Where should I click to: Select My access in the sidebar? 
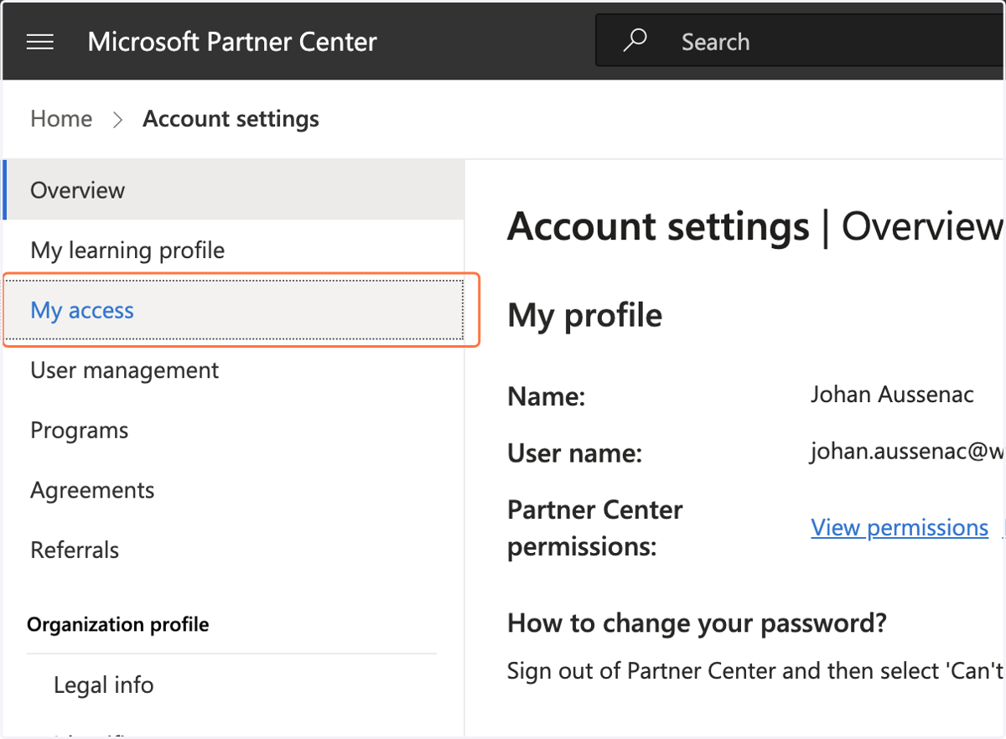(234, 310)
